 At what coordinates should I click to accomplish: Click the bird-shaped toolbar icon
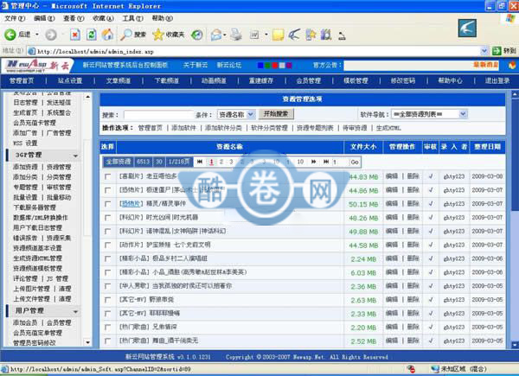[x=294, y=35]
